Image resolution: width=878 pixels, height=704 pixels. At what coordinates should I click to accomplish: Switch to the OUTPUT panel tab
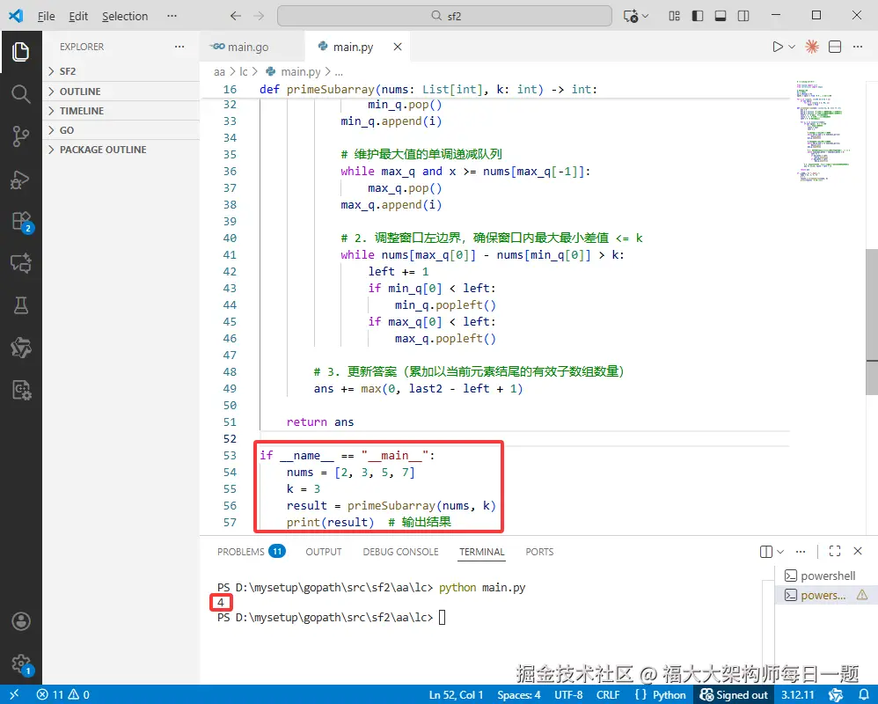coord(324,552)
